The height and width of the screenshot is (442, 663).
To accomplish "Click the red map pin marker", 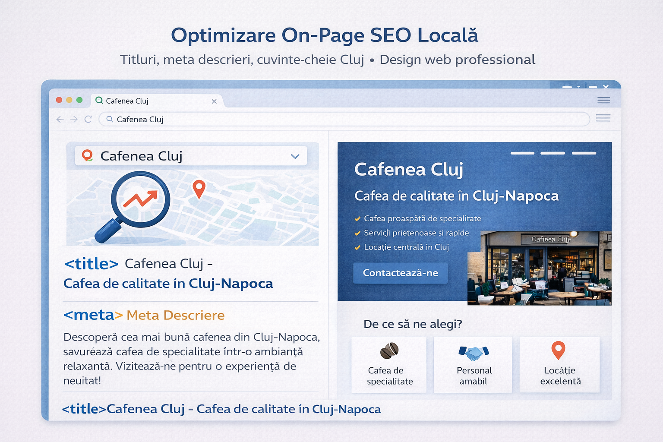I will [x=199, y=188].
